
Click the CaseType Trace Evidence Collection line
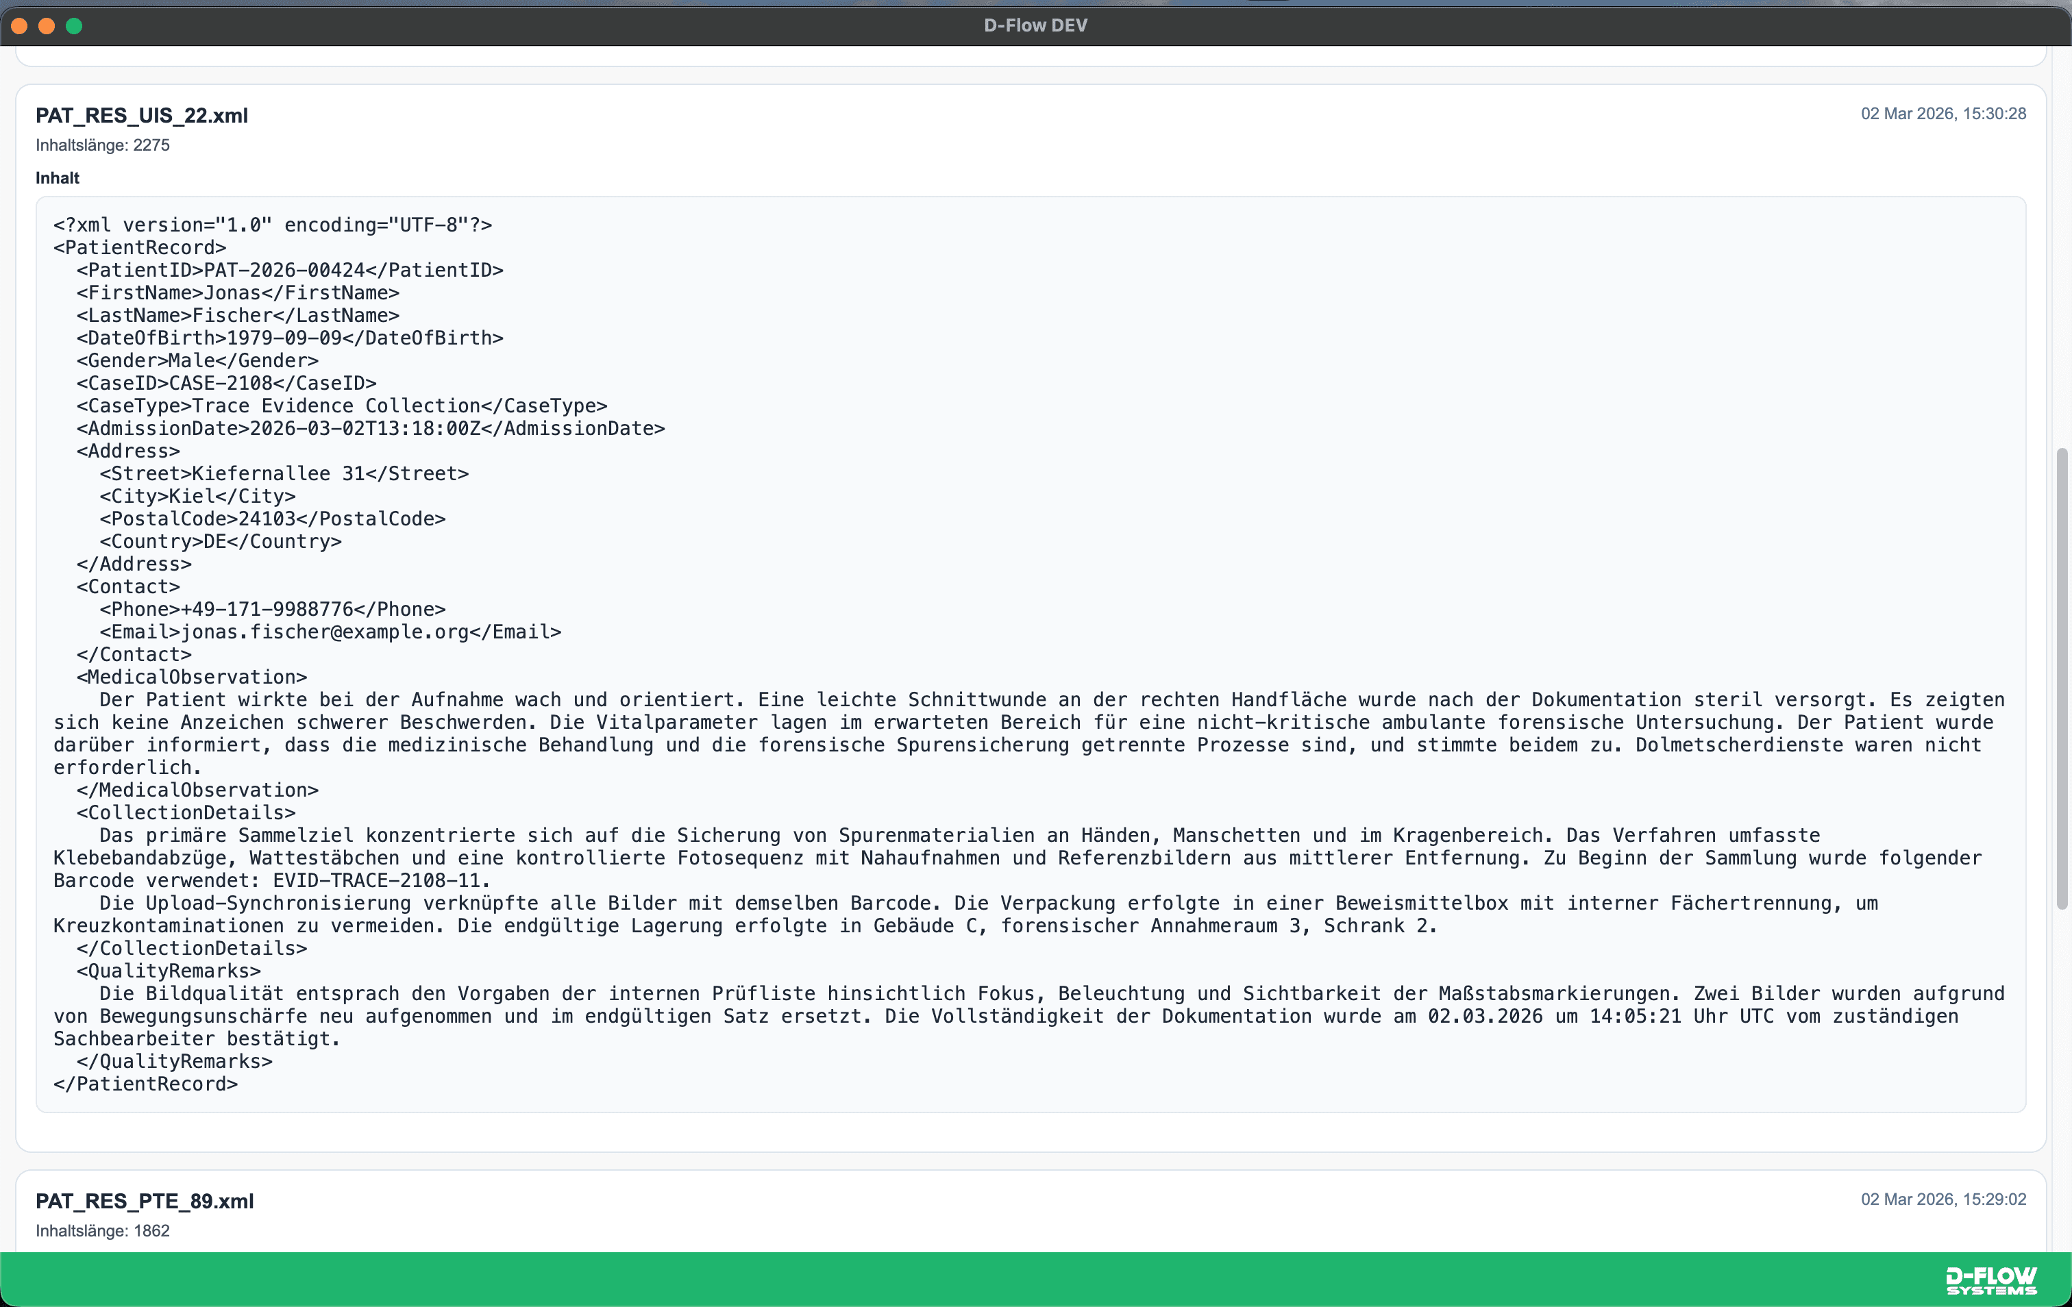[x=343, y=406]
